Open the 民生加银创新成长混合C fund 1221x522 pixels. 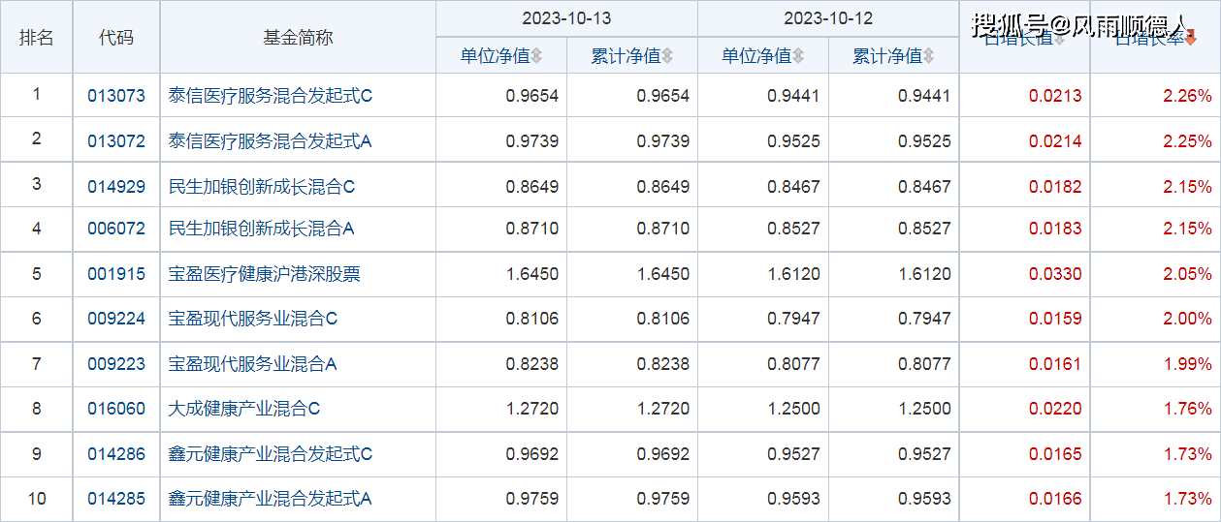[262, 186]
